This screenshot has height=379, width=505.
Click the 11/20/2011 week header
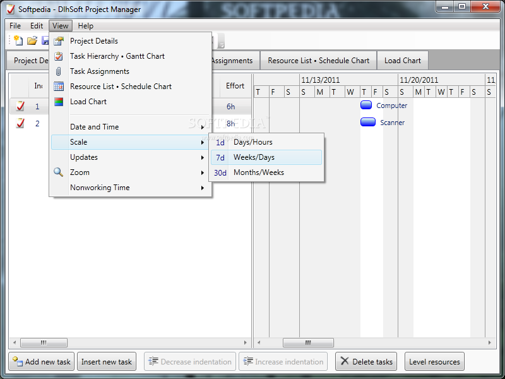441,80
